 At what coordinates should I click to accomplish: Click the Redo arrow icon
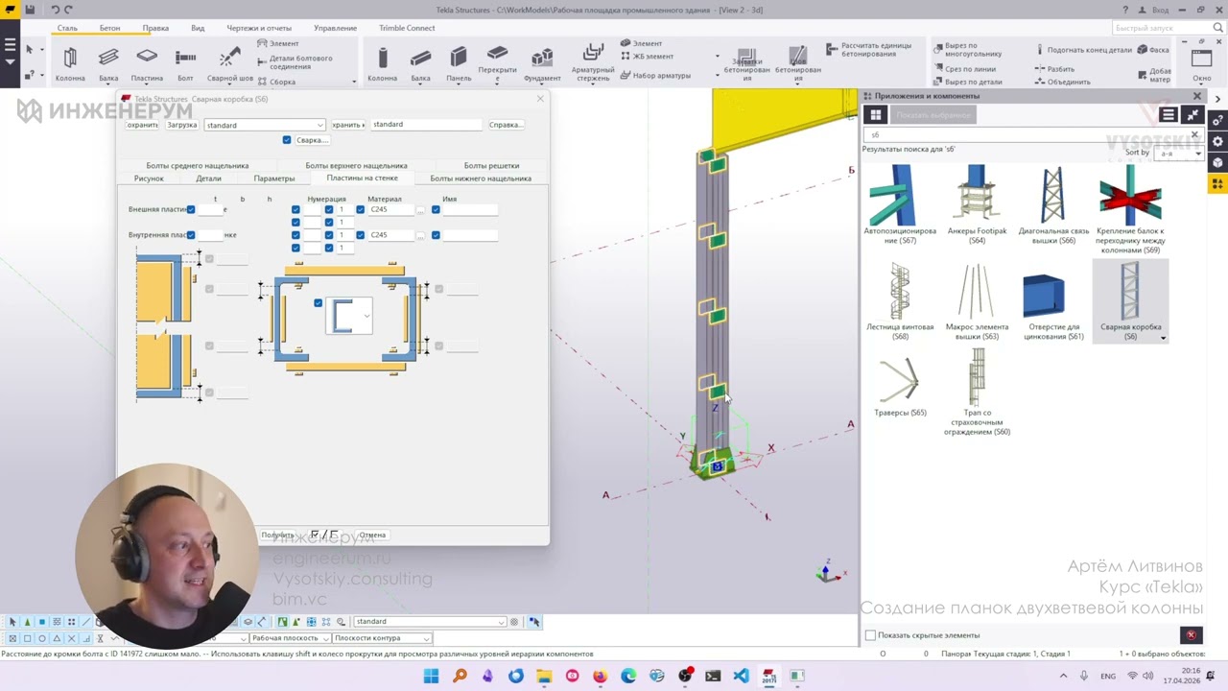pos(68,10)
